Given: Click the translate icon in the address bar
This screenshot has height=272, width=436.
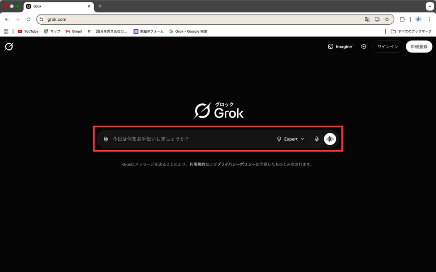Looking at the screenshot, I should pos(367,19).
